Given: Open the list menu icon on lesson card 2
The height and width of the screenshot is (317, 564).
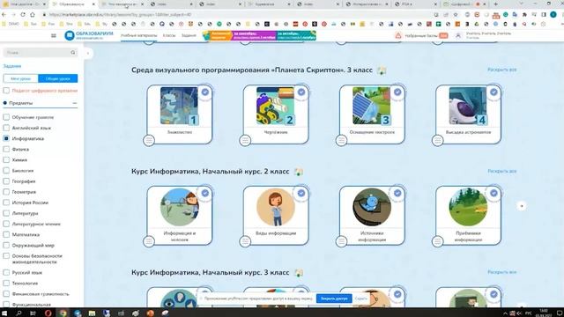Looking at the screenshot, I should [245, 140].
